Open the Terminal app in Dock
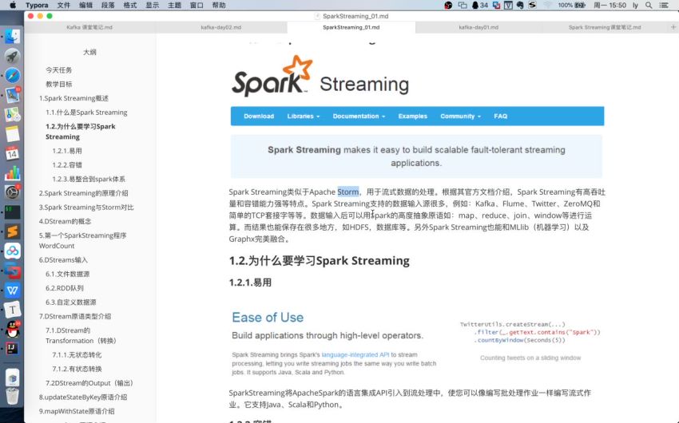The image size is (679, 423). point(12,212)
